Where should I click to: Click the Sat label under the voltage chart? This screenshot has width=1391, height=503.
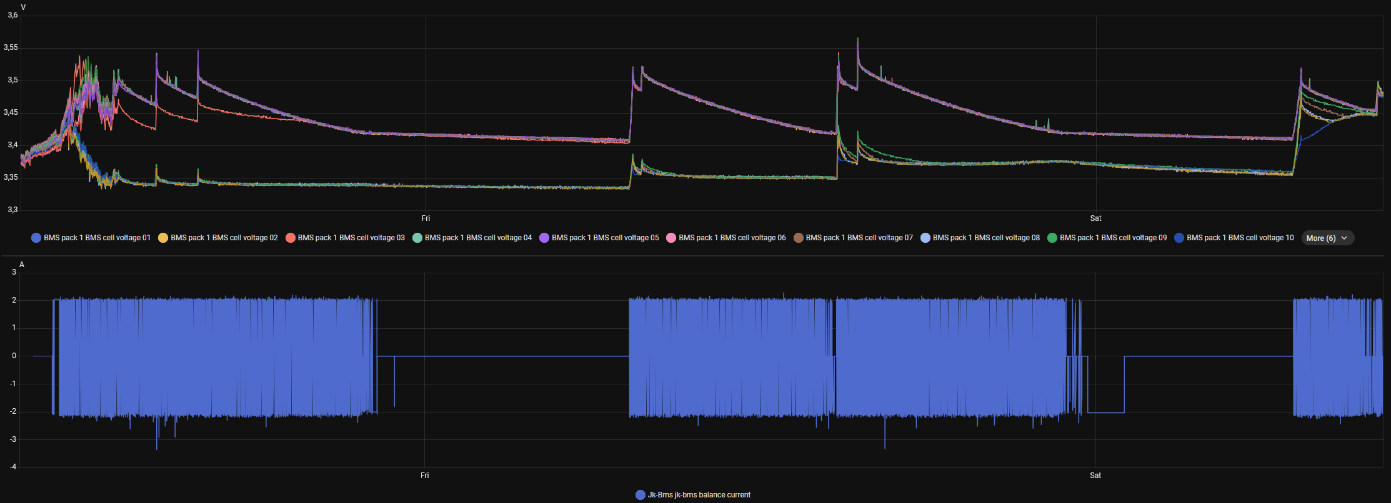(x=1095, y=218)
